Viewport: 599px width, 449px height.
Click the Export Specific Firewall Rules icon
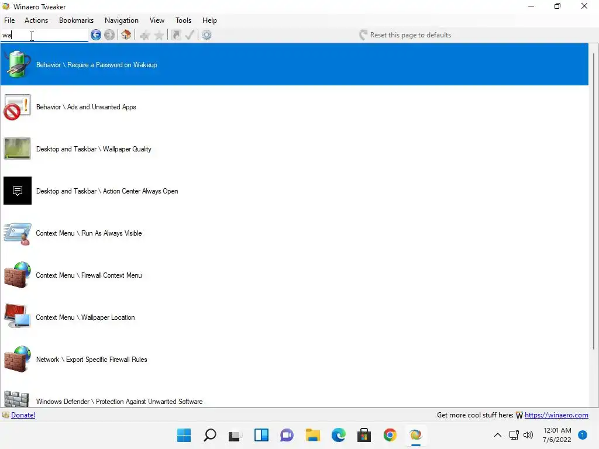pyautogui.click(x=17, y=359)
